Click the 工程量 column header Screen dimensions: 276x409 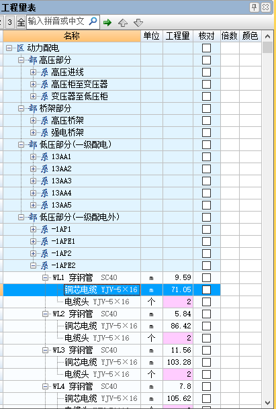click(178, 36)
